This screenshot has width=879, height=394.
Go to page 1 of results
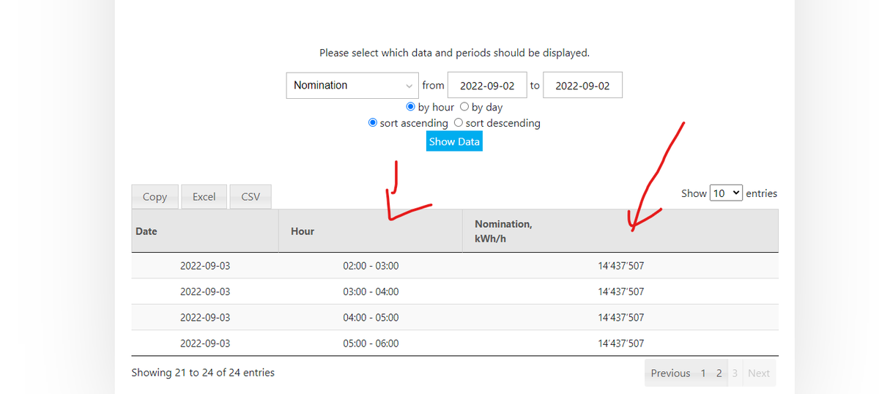pos(703,373)
